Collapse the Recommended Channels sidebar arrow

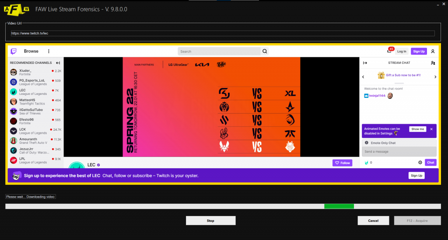[x=58, y=63]
